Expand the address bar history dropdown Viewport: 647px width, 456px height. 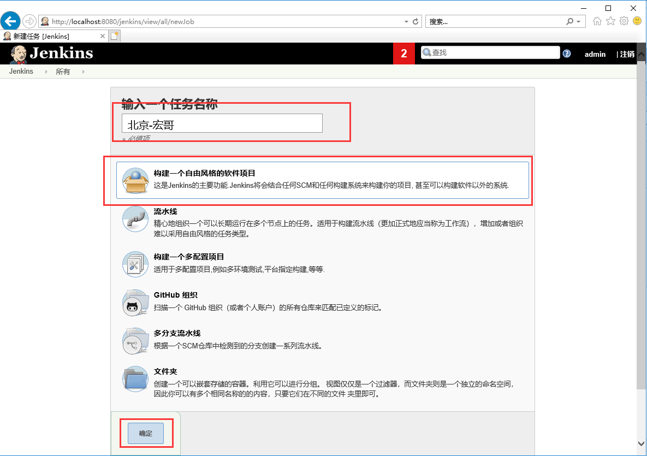point(406,21)
